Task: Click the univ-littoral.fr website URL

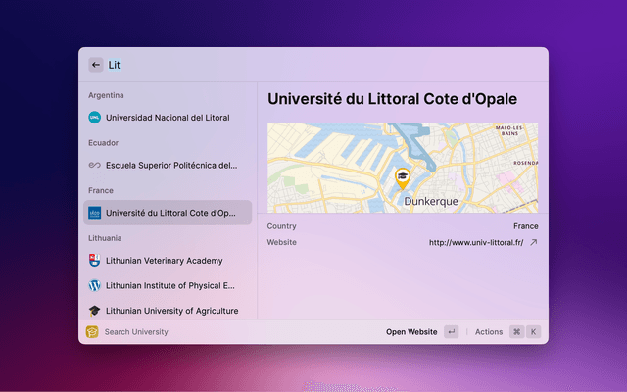Action: [476, 242]
